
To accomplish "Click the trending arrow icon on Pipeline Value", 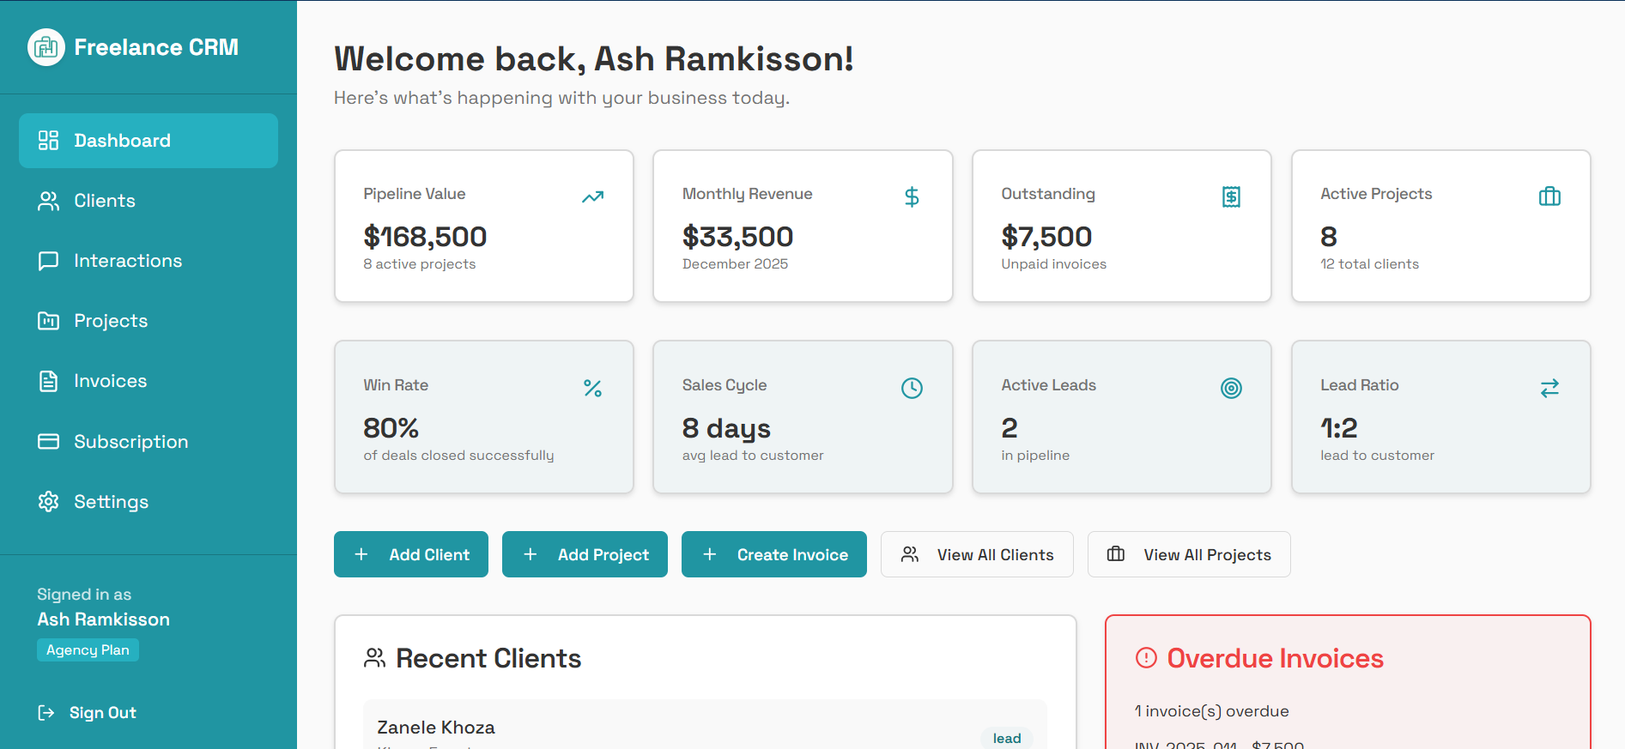I will pos(592,196).
